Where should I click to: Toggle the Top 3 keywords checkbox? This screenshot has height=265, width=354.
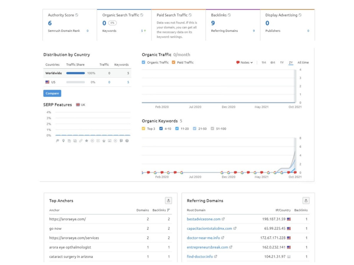coord(143,129)
